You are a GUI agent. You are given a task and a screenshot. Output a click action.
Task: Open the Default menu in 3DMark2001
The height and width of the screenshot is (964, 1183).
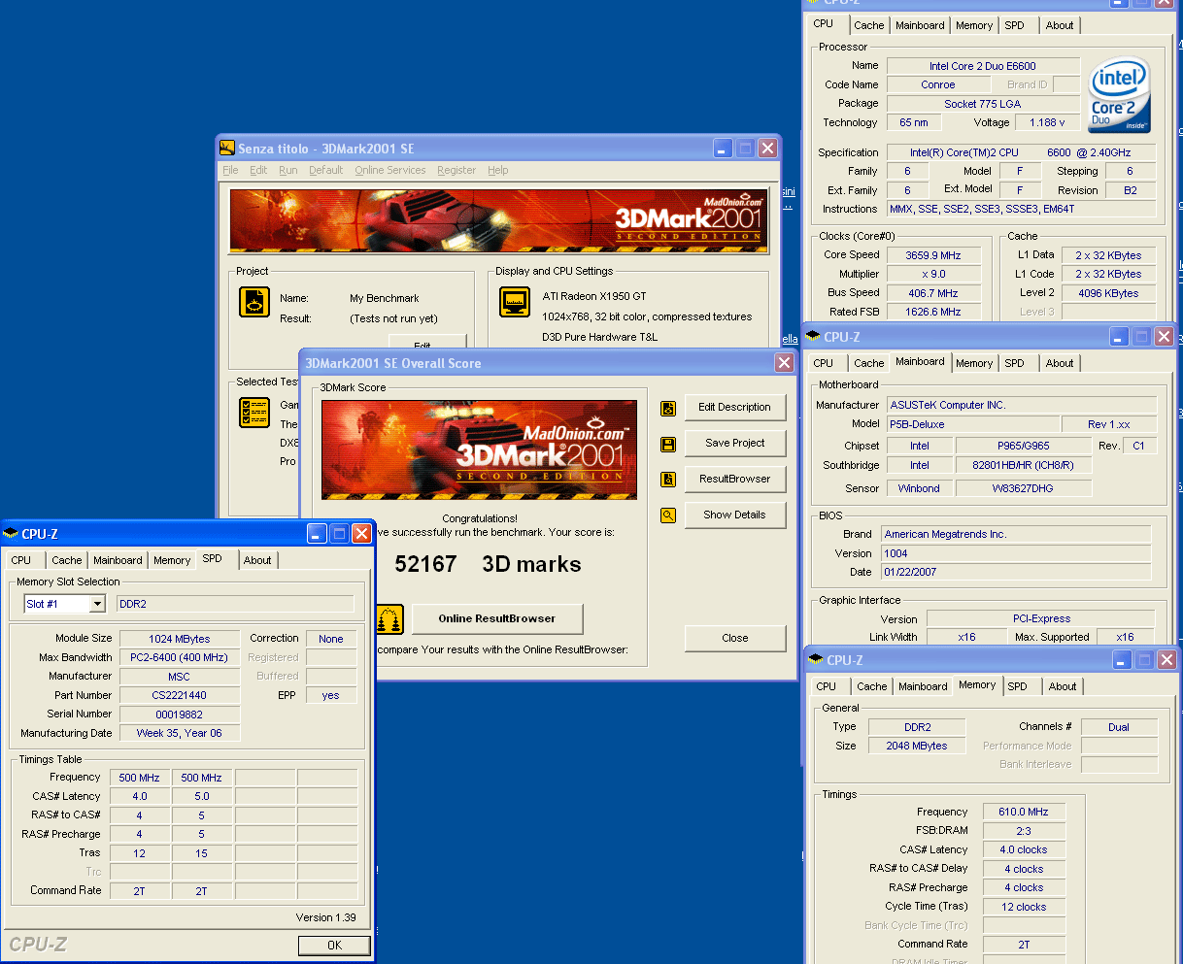click(x=326, y=170)
